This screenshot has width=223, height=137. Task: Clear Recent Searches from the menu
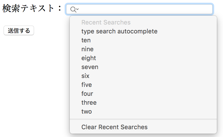[x=114, y=127]
